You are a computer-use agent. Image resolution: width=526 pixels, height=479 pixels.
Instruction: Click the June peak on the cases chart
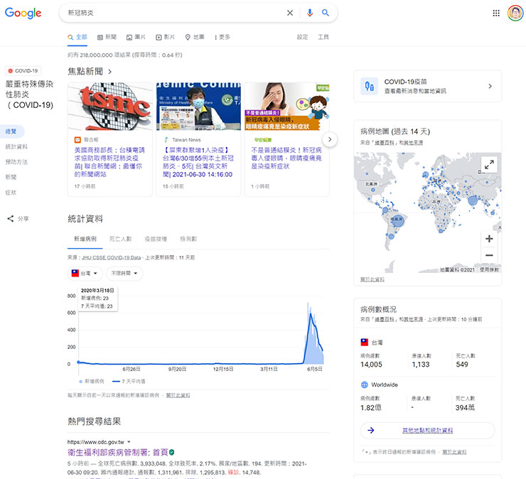pos(311,314)
